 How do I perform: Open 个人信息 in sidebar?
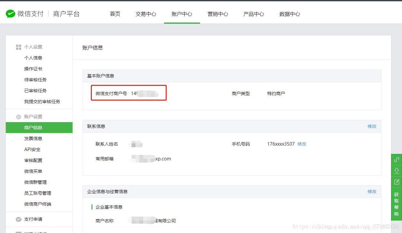tap(33, 58)
